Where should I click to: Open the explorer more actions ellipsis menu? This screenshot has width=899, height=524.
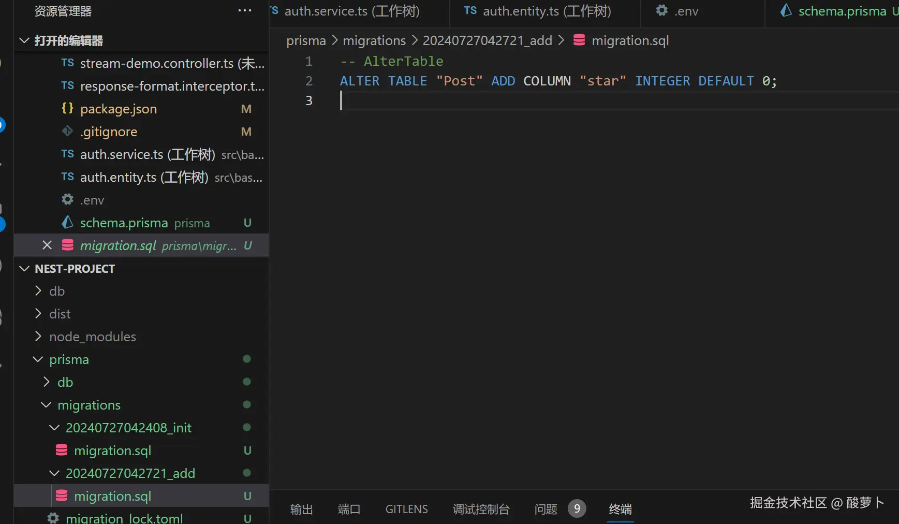[x=245, y=11]
